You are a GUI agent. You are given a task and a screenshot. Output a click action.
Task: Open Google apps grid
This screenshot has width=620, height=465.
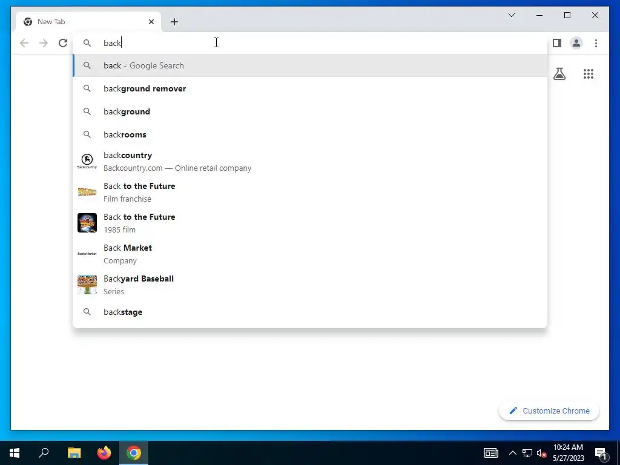coord(589,74)
